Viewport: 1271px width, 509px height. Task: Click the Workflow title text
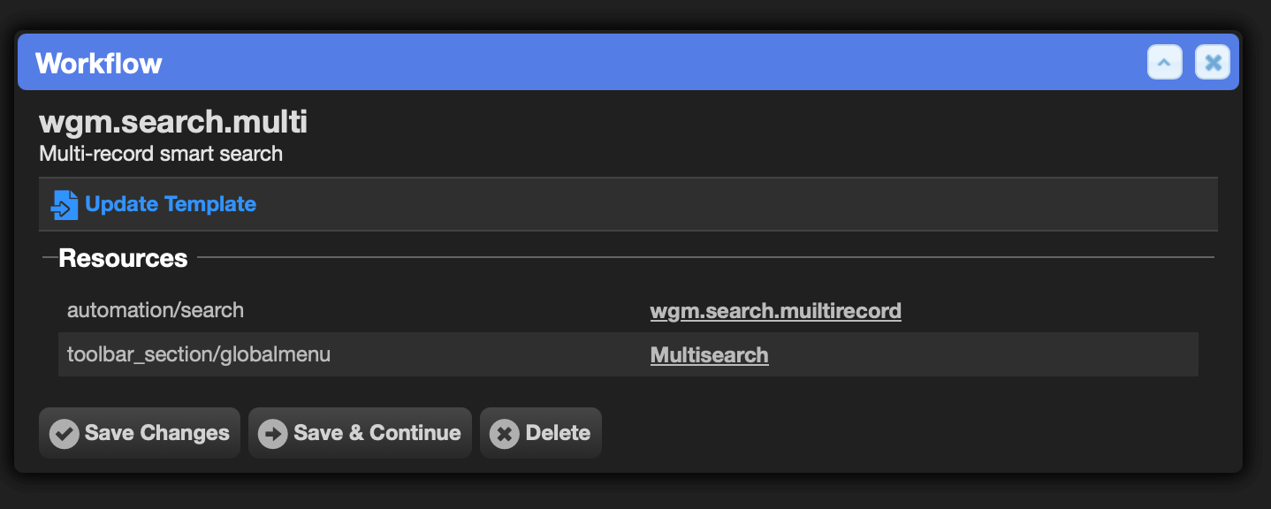click(x=99, y=64)
